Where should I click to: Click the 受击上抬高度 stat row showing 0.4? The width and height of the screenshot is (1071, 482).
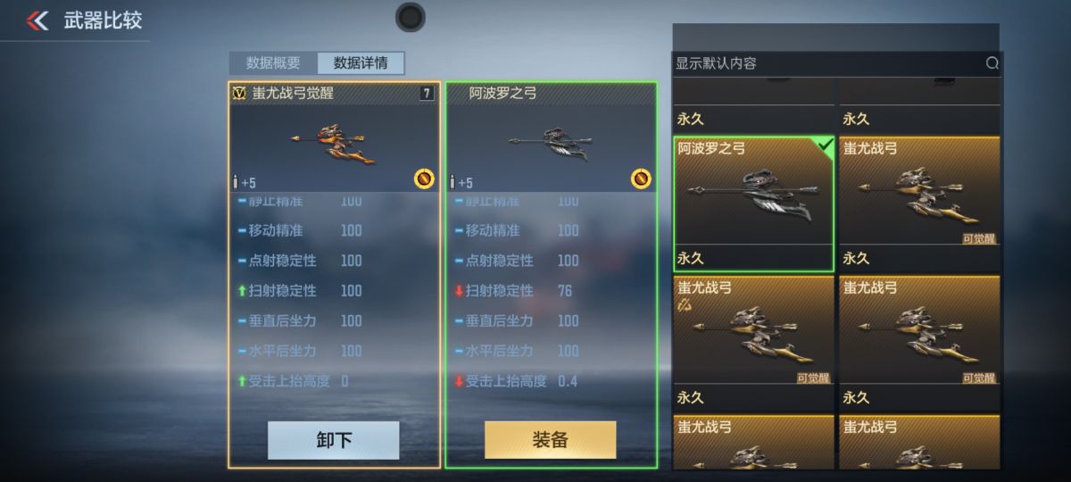pos(551,381)
